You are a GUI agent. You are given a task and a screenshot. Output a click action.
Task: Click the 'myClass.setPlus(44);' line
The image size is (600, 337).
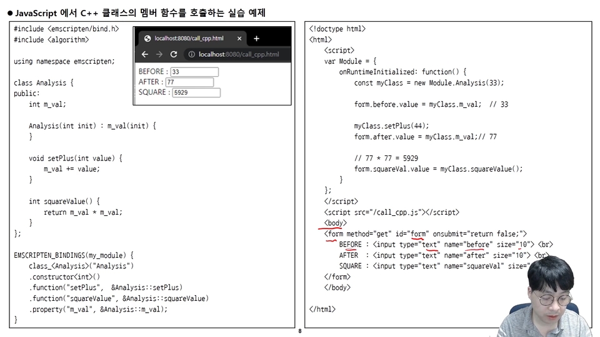pyautogui.click(x=391, y=125)
